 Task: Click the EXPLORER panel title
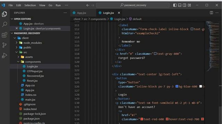(x=19, y=13)
